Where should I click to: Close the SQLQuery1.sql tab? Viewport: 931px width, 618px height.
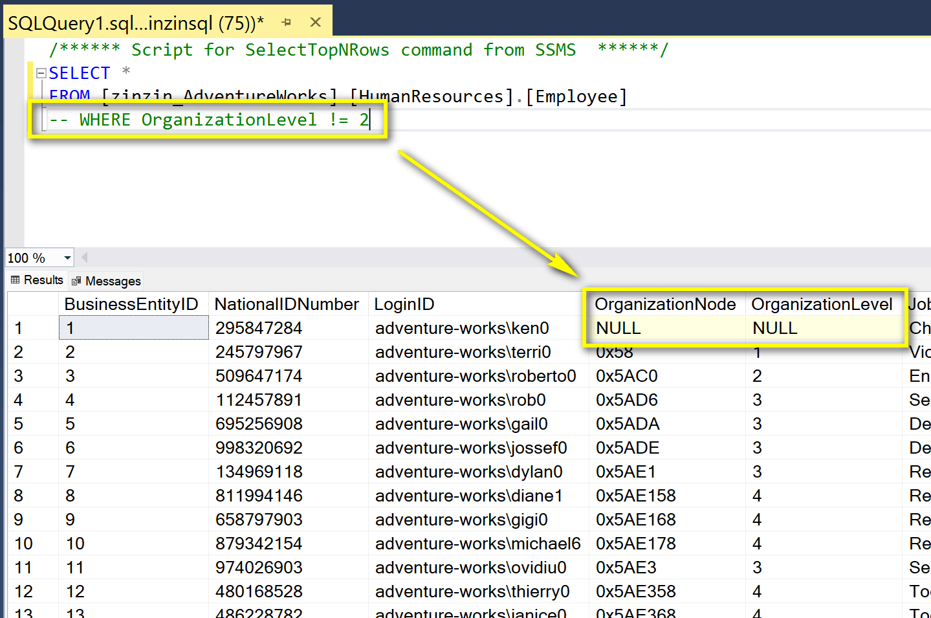pyautogui.click(x=316, y=23)
